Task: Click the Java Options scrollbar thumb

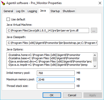Action: pyautogui.click(x=95, y=59)
